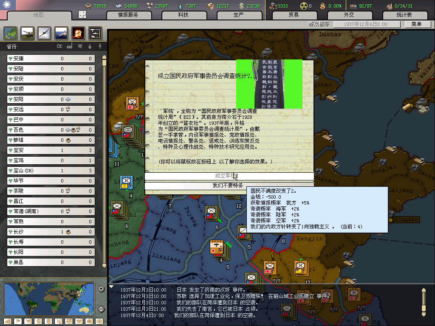Click the dissent flame icon in top bar
Screen dimensions: 435x326
[323, 6]
